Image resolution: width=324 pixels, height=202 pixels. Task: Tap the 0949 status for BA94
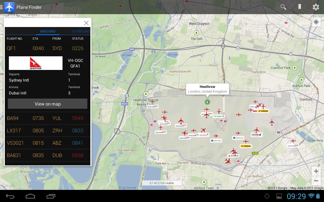coord(78,118)
